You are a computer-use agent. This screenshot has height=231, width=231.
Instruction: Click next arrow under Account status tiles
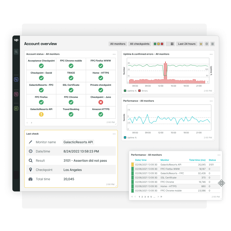[x=31, y=122]
